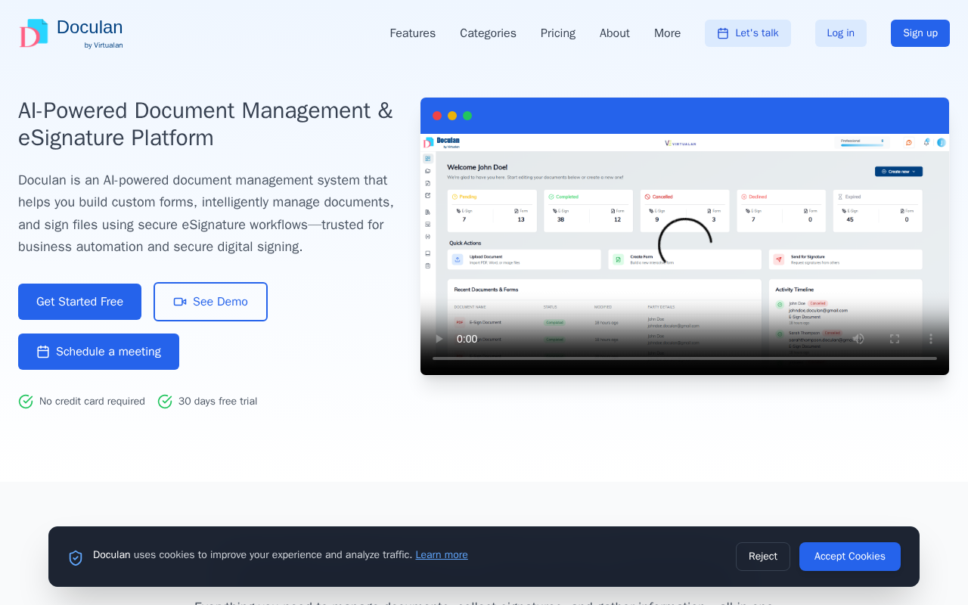Click the paragraph starting "Doculan is an AI-powered"
The image size is (968, 605).
[206, 213]
